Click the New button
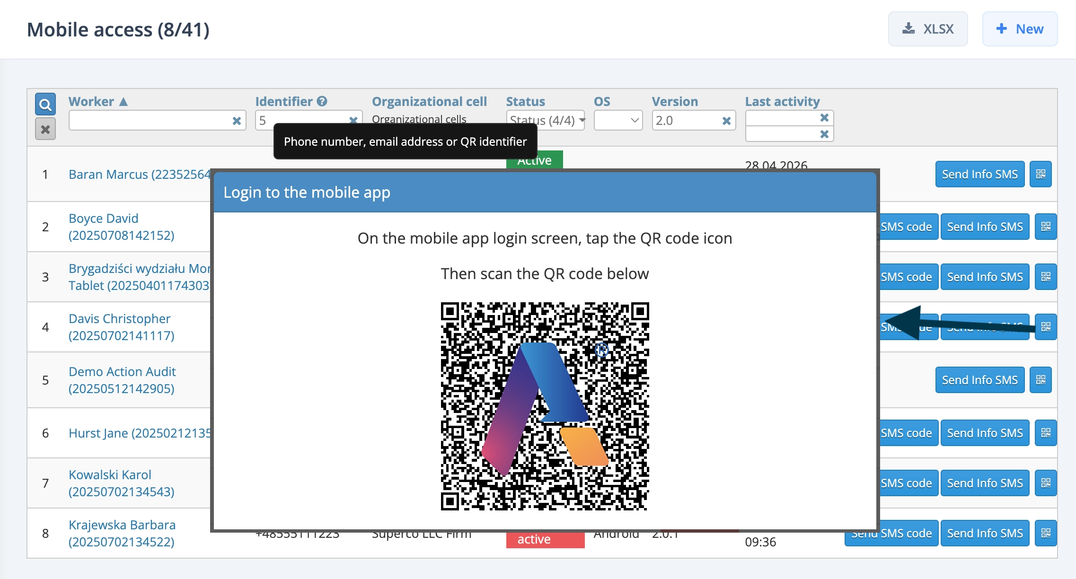This screenshot has height=579, width=1076. click(x=1020, y=29)
